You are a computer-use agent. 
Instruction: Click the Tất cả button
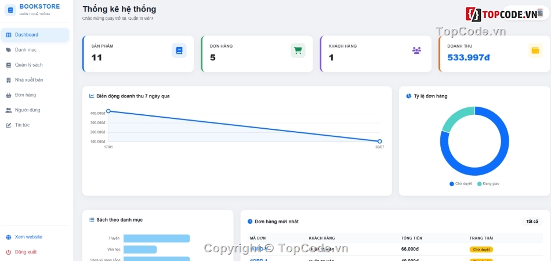(x=532, y=222)
